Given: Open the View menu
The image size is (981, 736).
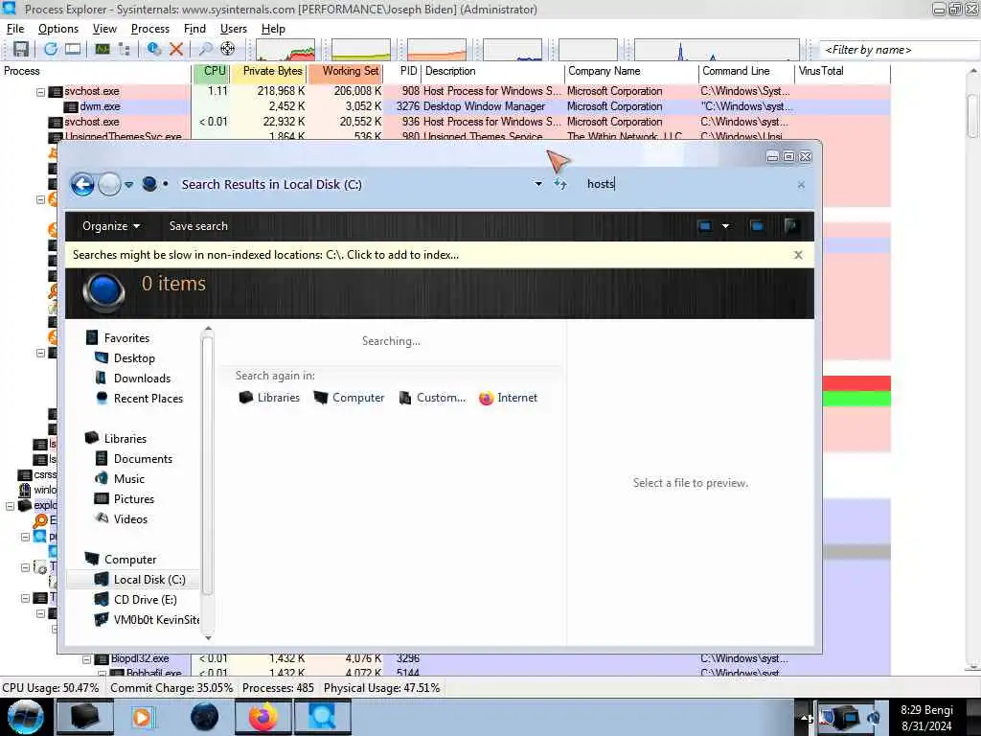Looking at the screenshot, I should pos(104,29).
